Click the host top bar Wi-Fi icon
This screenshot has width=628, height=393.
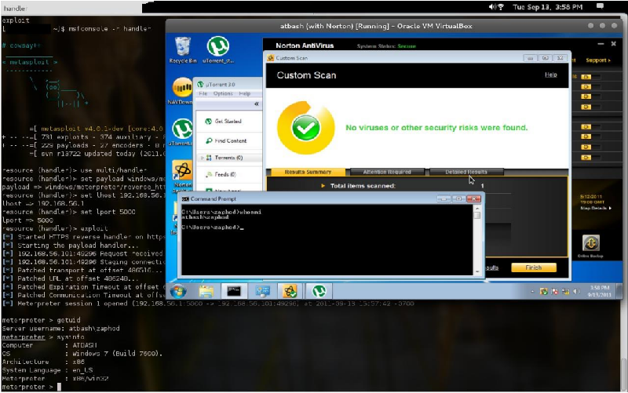click(x=501, y=7)
